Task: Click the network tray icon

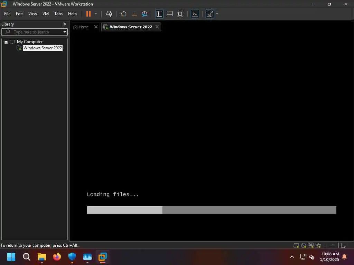Action: click(303, 257)
